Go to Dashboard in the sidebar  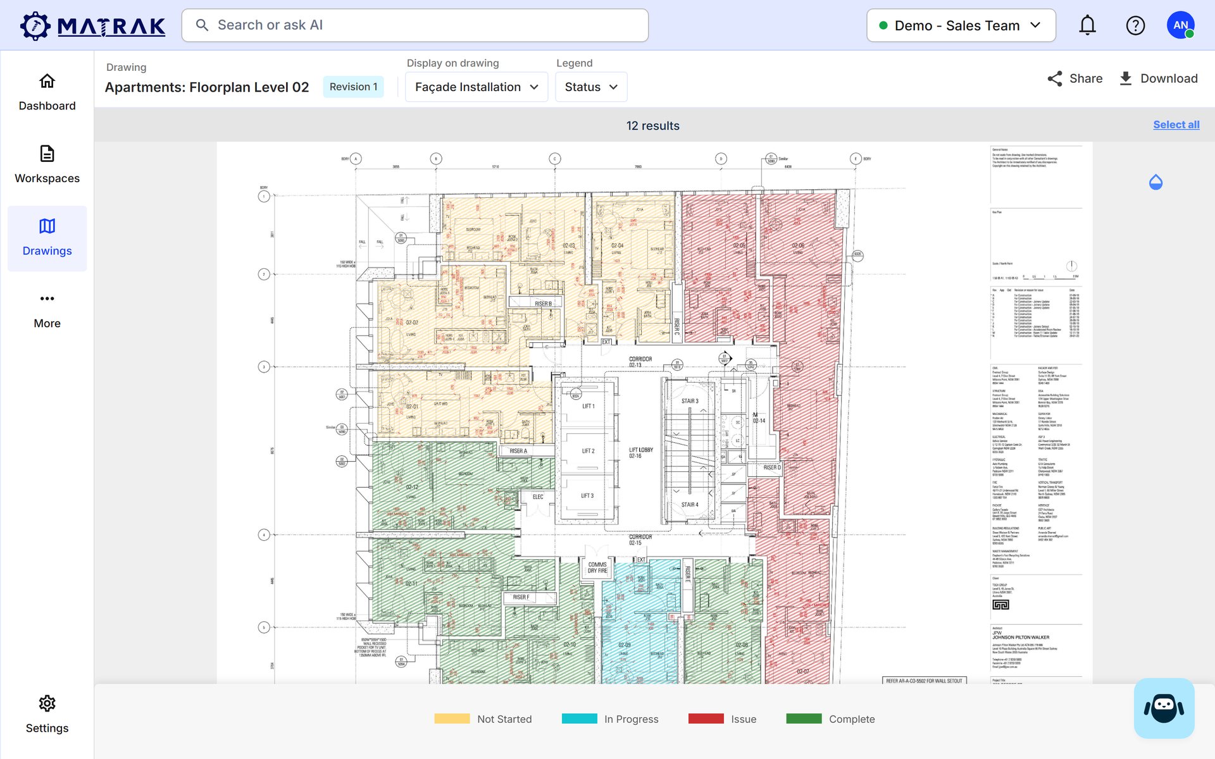click(x=47, y=92)
